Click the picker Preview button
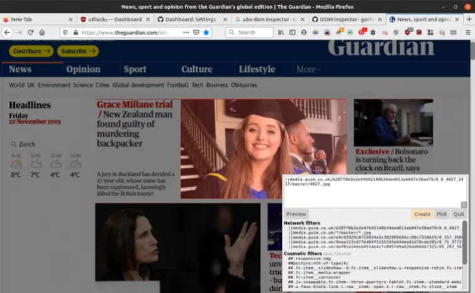 296,214
